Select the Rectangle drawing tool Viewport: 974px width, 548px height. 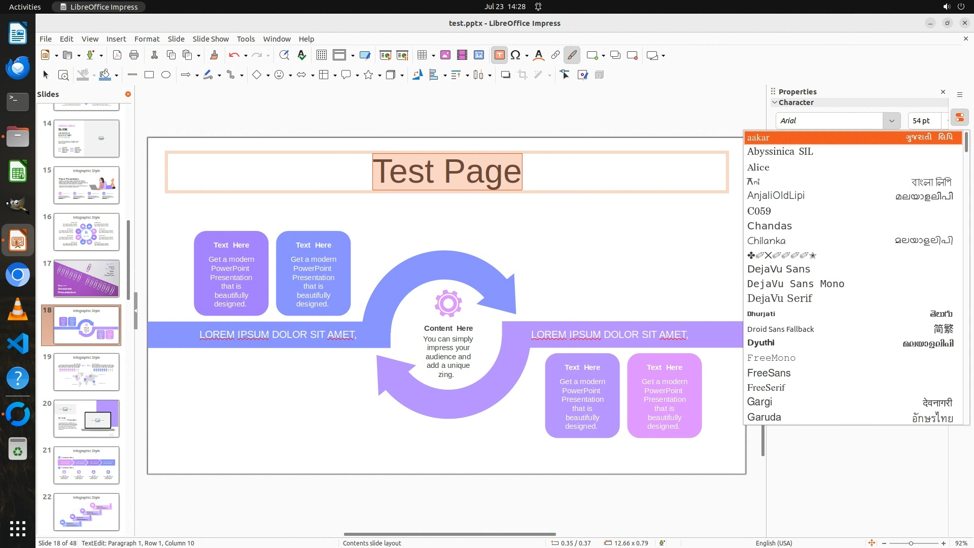pos(149,75)
